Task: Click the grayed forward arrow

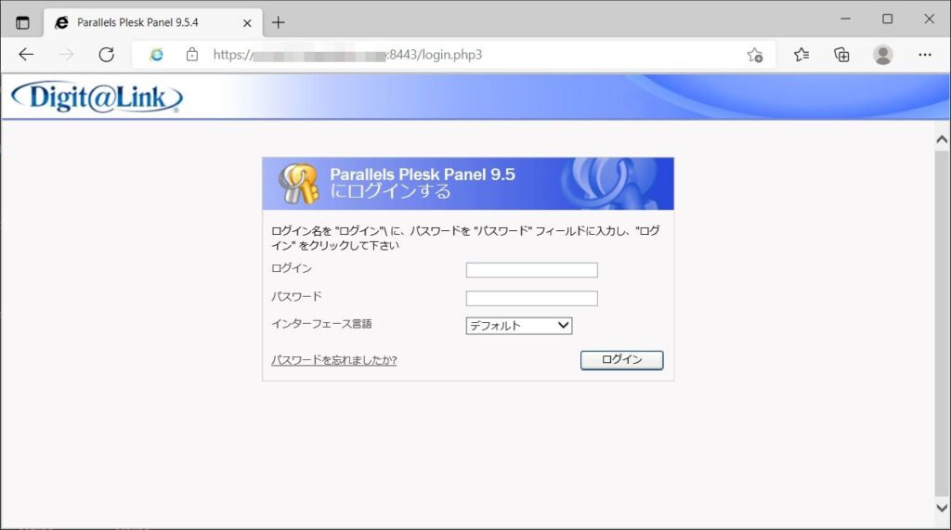Action: click(66, 55)
